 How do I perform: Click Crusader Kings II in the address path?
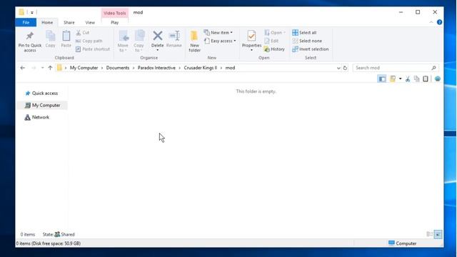point(201,68)
